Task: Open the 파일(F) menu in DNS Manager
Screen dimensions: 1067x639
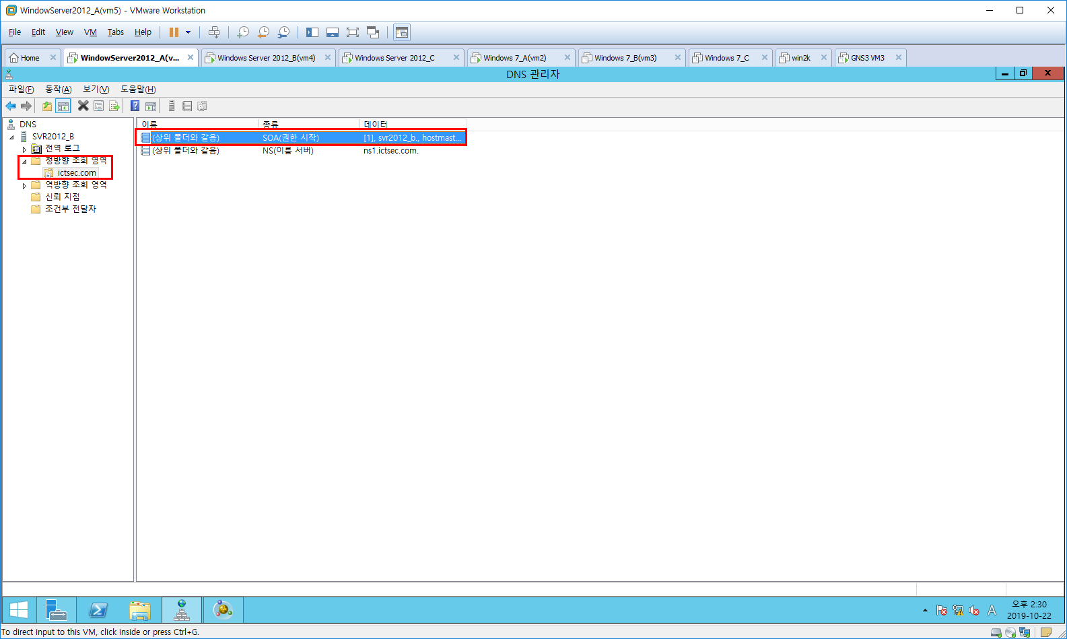Action: [21, 89]
